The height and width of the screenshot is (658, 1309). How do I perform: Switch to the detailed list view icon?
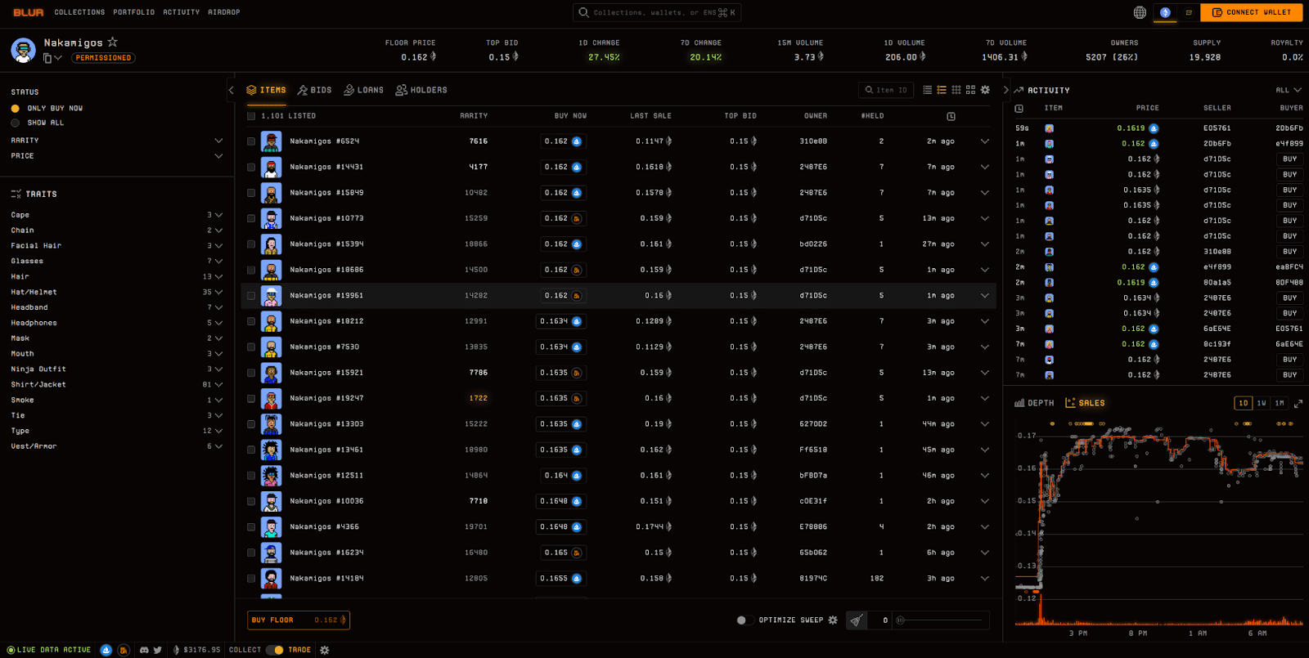point(942,90)
